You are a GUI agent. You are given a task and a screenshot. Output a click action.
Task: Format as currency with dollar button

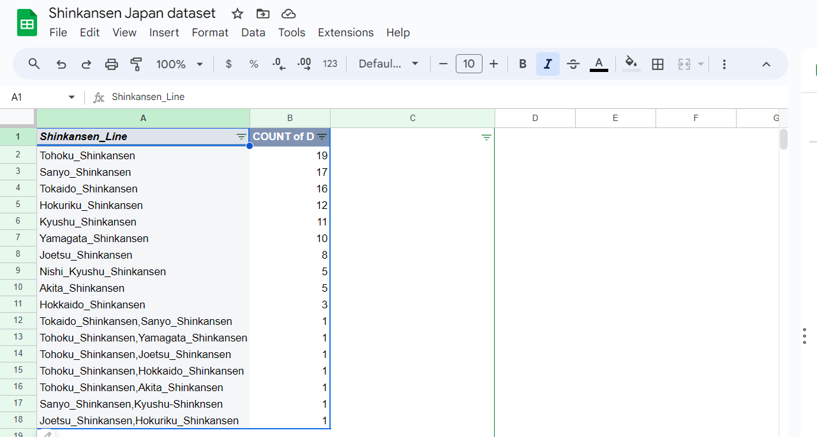coord(229,64)
